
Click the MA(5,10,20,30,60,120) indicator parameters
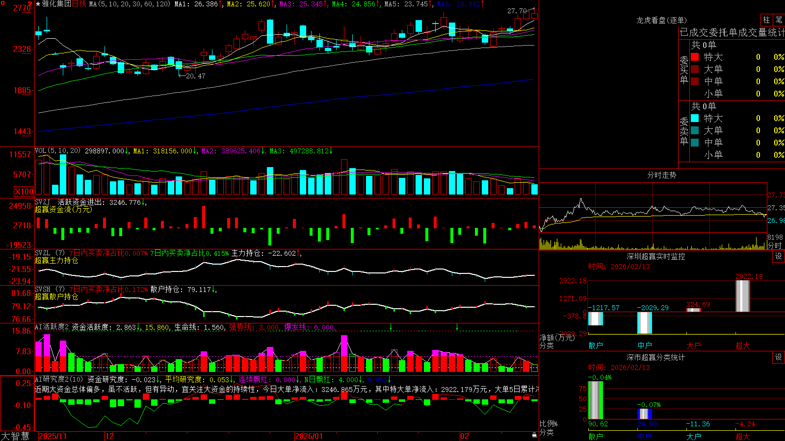(130, 4)
